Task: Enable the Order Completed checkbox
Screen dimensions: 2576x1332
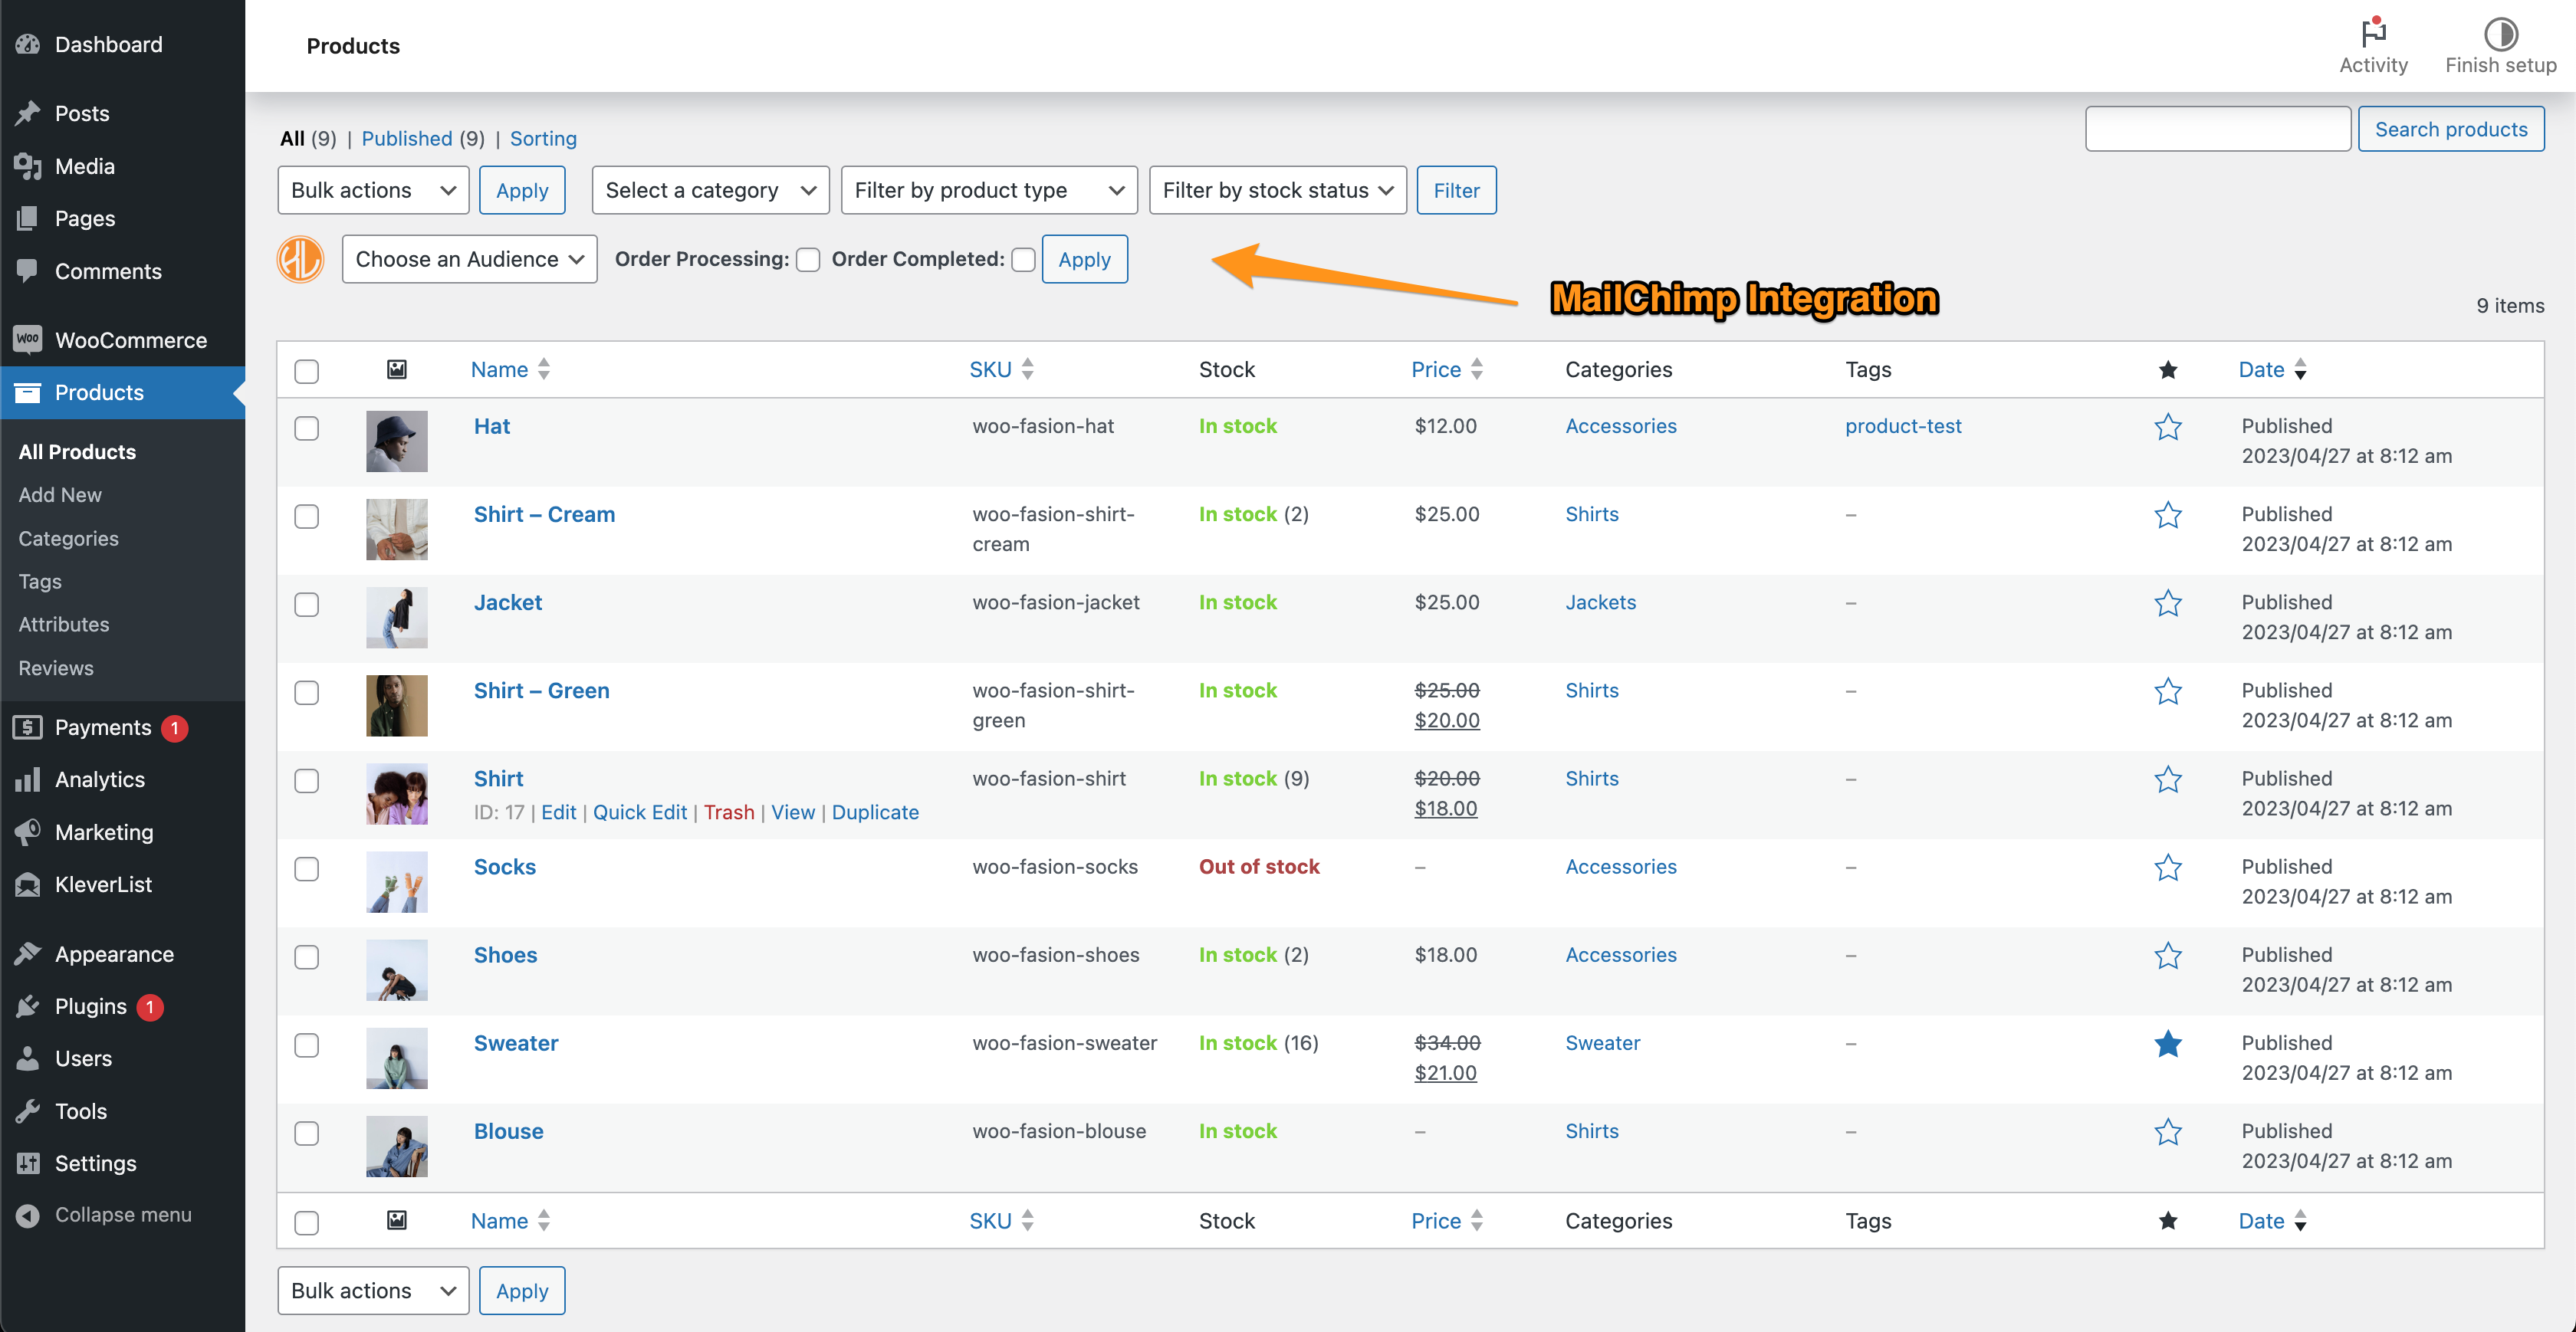Action: click(x=1023, y=260)
